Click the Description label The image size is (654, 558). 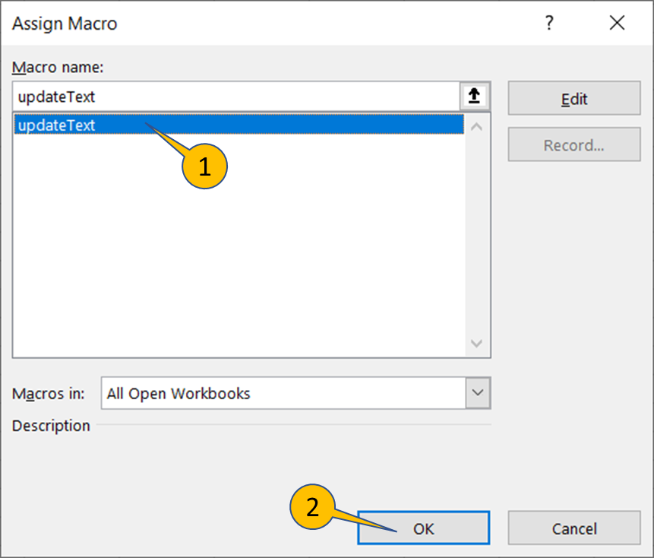click(x=51, y=426)
